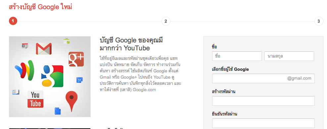The image size is (327, 129).
Task: Focus the Google username @gmail.com field
Action: (263, 78)
